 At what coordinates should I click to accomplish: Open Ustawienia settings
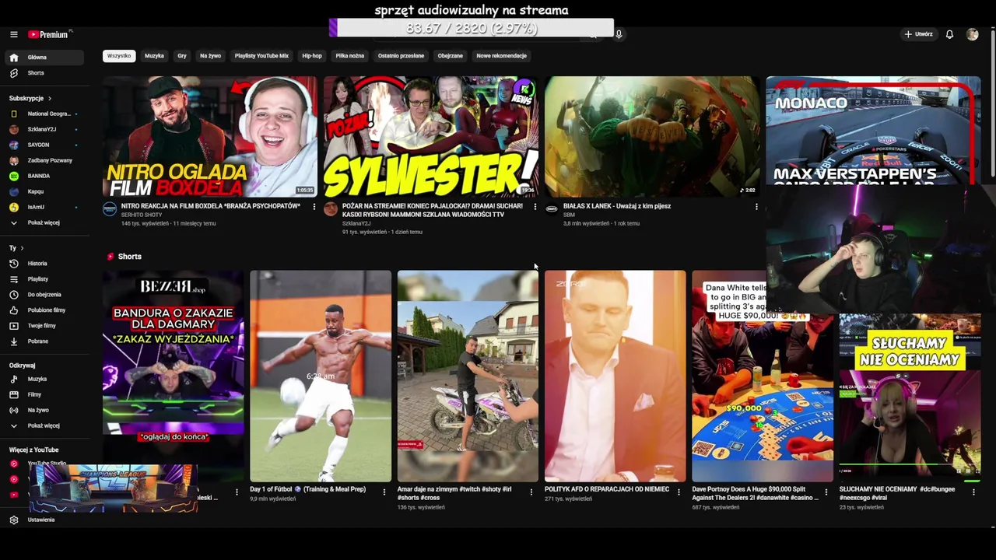click(x=44, y=520)
